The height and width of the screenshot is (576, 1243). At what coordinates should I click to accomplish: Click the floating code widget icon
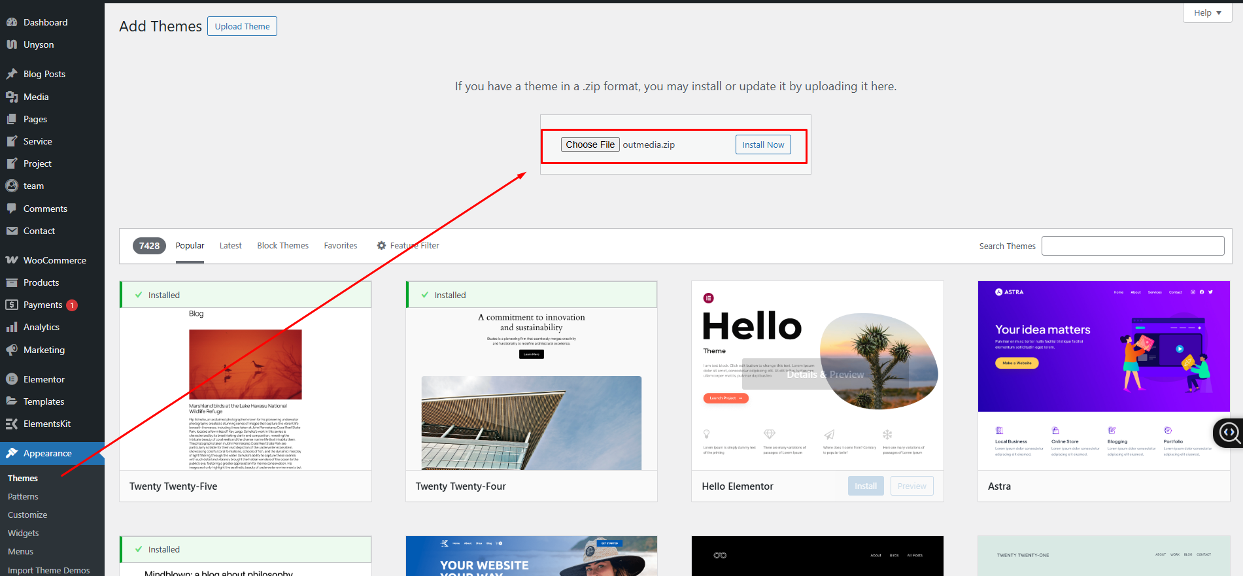pyautogui.click(x=1229, y=432)
